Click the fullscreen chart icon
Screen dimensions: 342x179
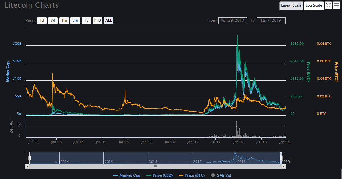pyautogui.click(x=328, y=6)
